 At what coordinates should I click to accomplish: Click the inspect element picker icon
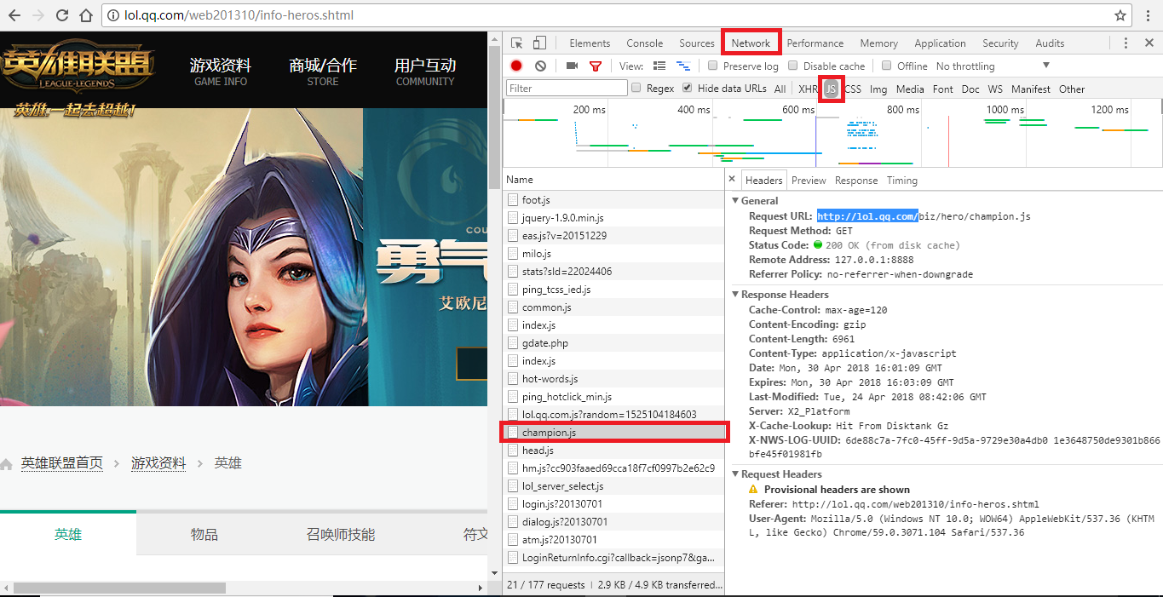point(517,43)
